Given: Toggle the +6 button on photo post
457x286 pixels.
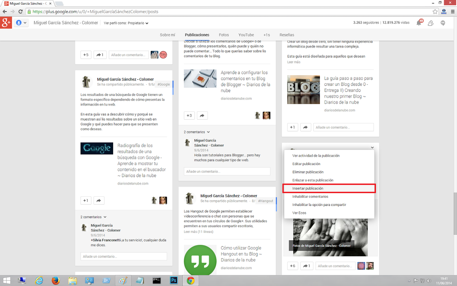Looking at the screenshot, I should coord(292,266).
